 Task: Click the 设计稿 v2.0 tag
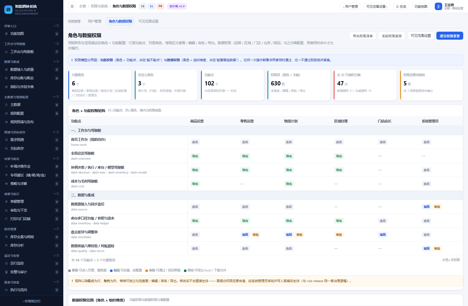[x=177, y=6]
